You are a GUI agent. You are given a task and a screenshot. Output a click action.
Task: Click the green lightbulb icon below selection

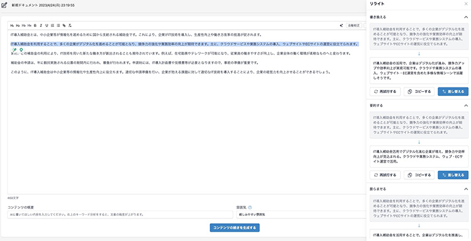(x=21, y=50)
